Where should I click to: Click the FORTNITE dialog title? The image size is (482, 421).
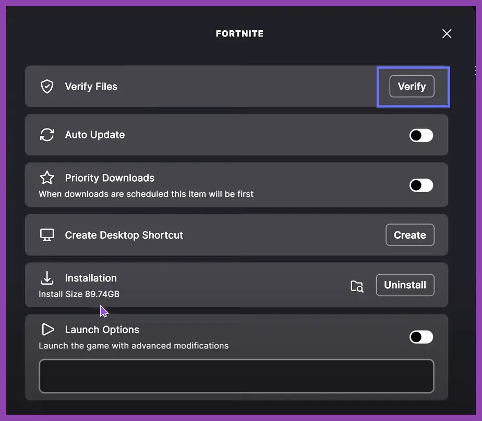click(239, 33)
